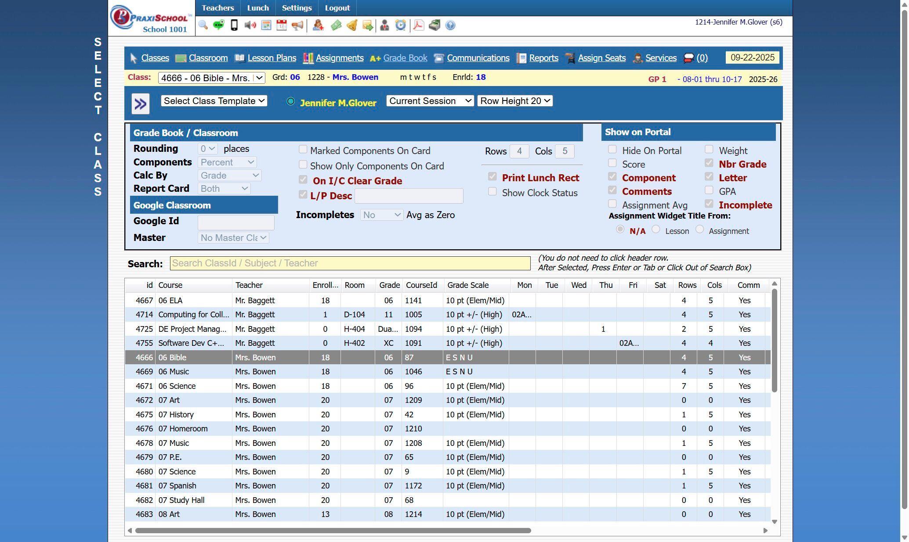Click the orange megaphone announcement icon
Screen dimensions: 909x542
click(x=297, y=25)
